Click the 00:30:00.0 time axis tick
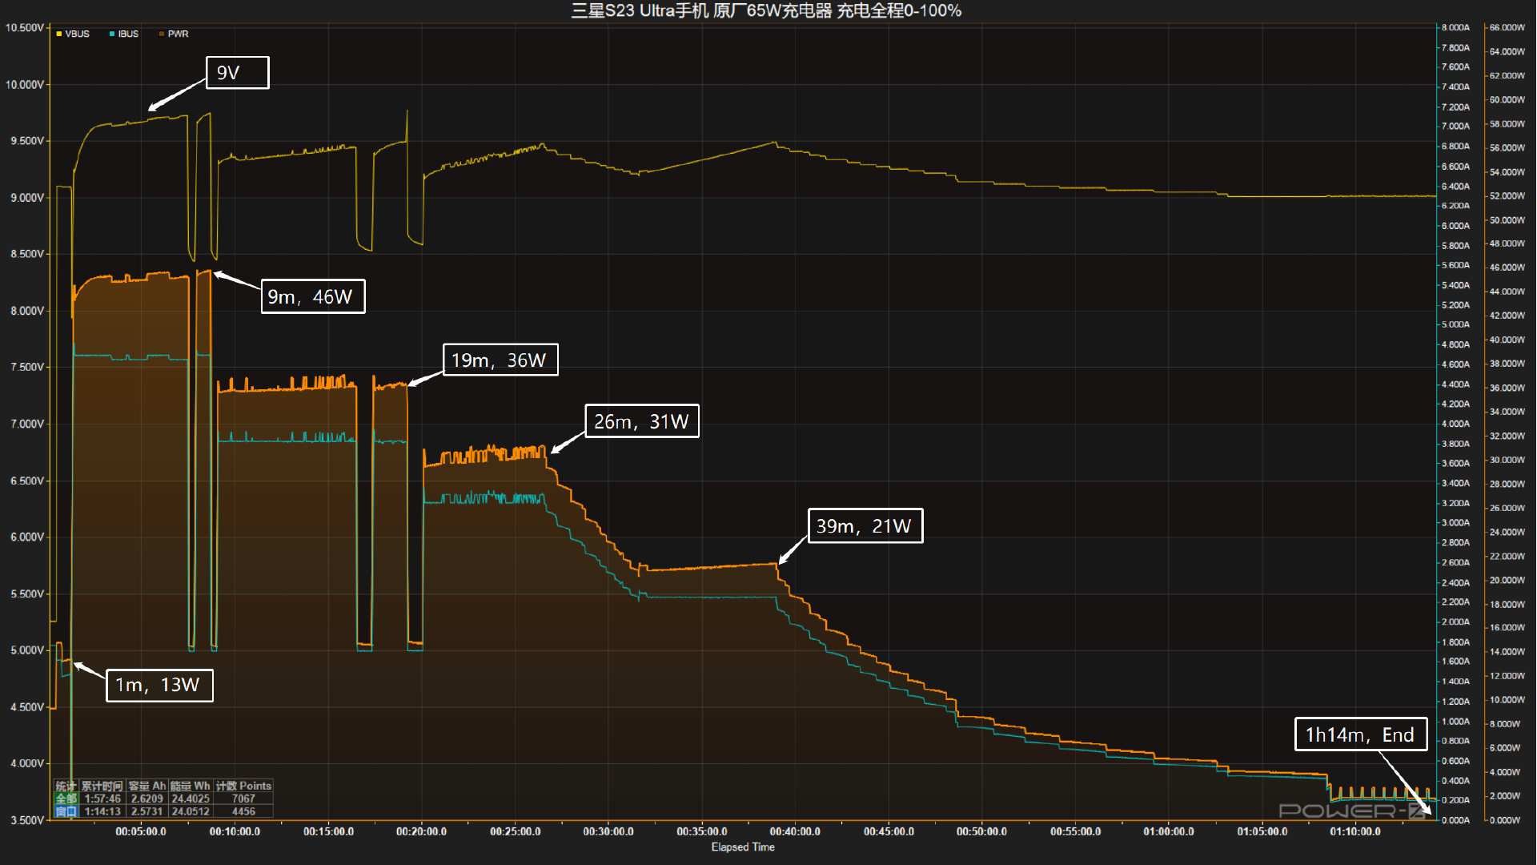 click(608, 832)
